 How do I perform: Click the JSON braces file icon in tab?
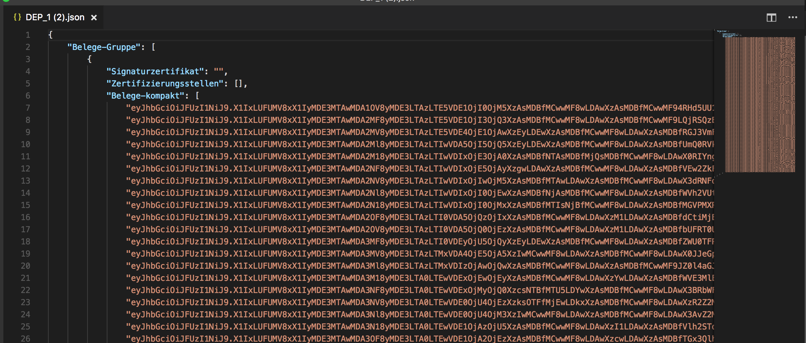(17, 17)
